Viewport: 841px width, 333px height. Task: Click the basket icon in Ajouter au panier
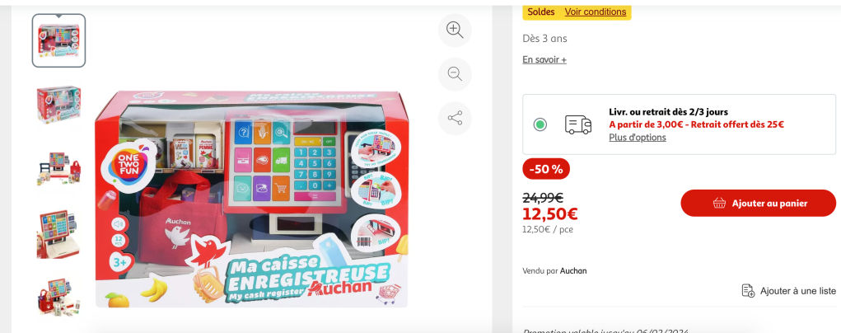point(719,203)
